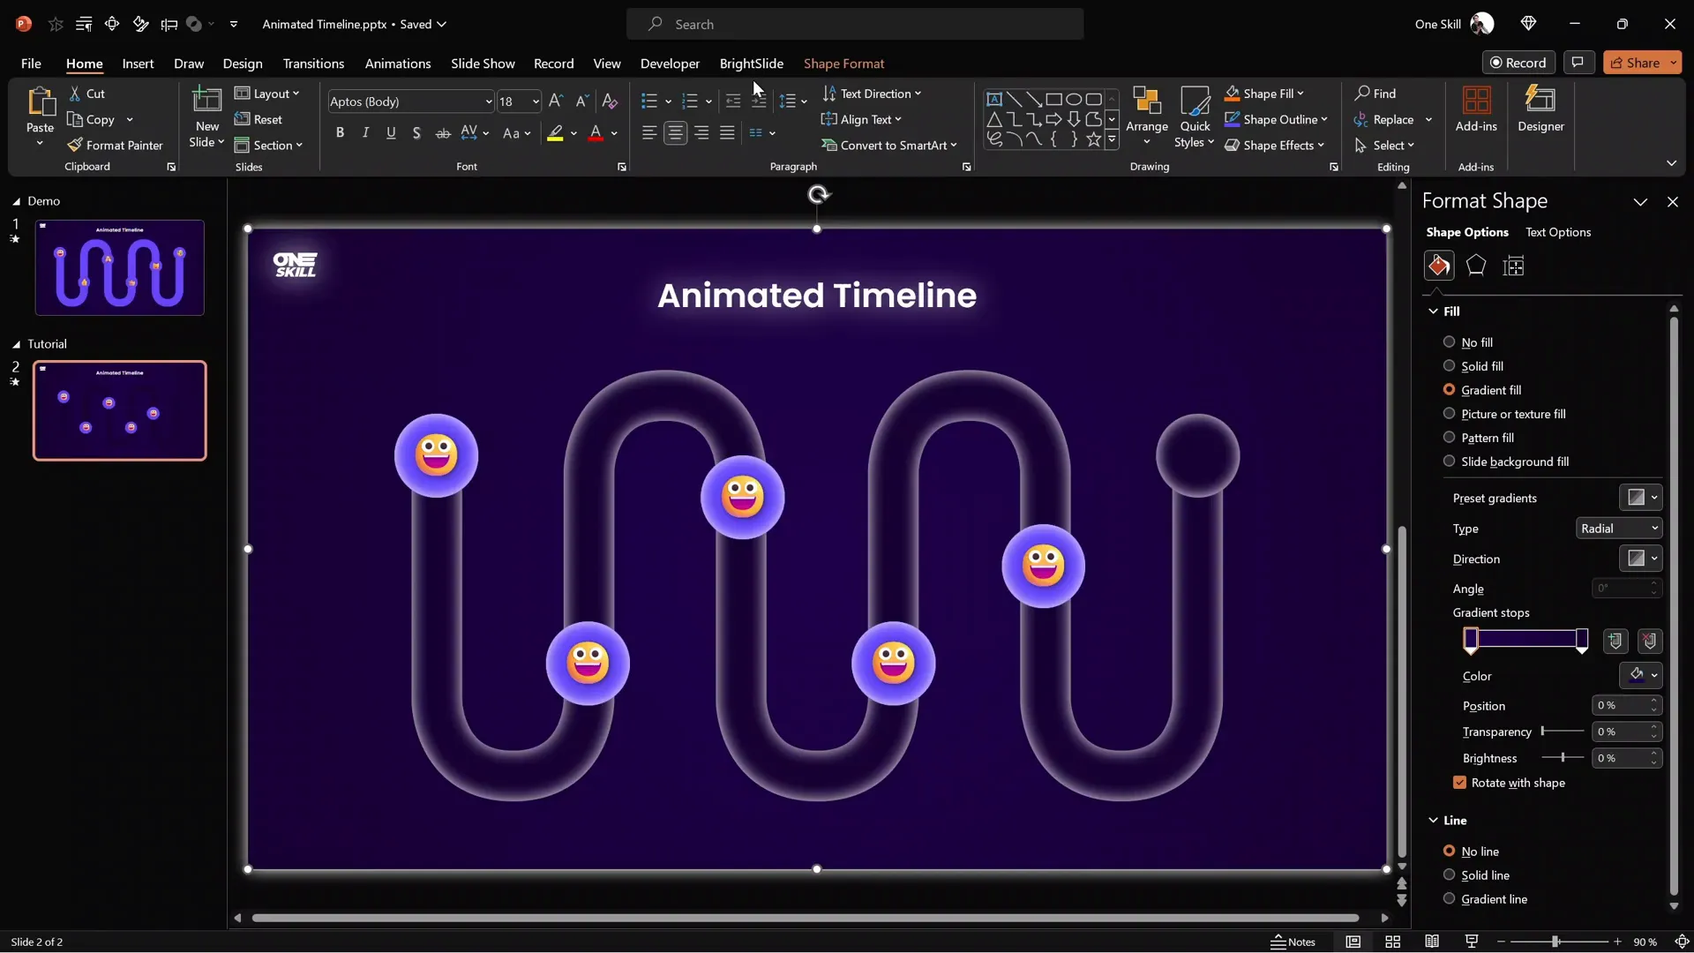
Task: Click the Share button
Action: click(1634, 63)
